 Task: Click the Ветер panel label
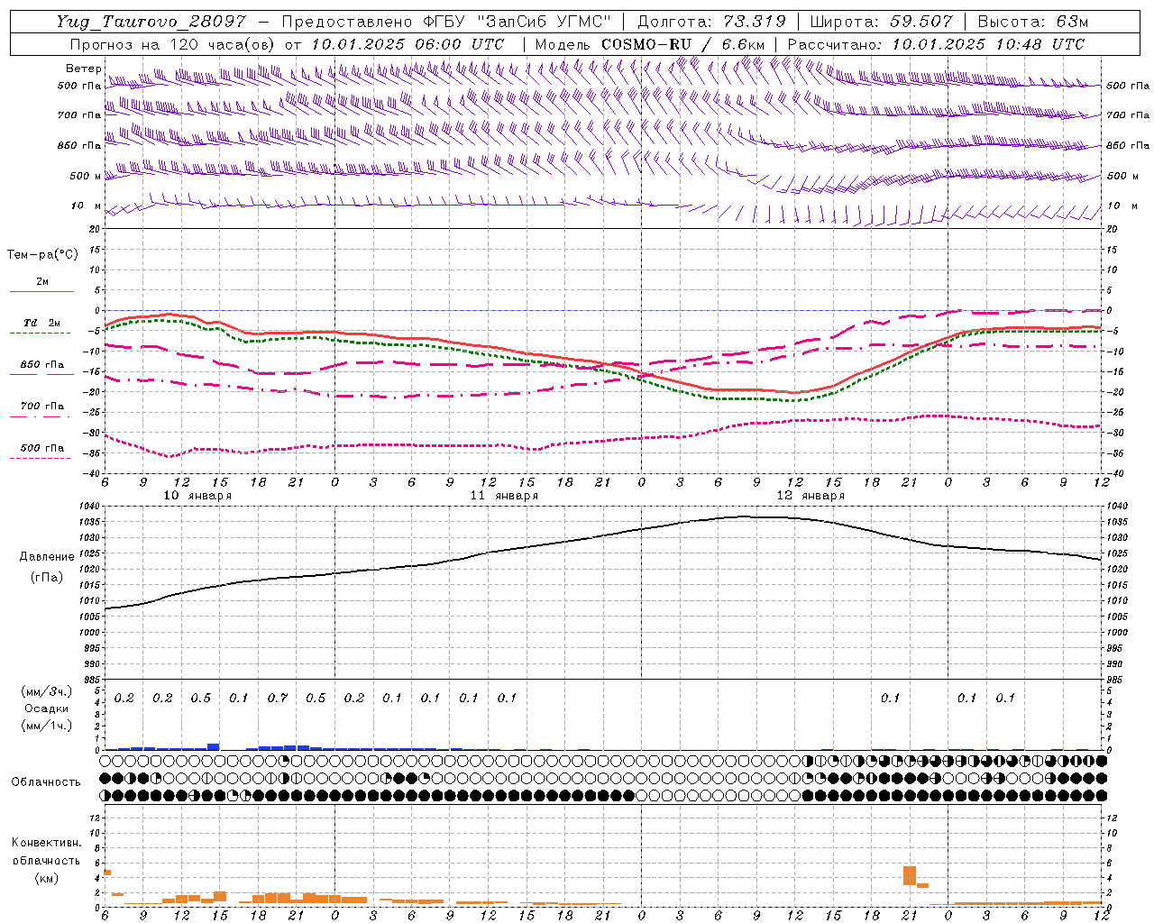pyautogui.click(x=83, y=69)
